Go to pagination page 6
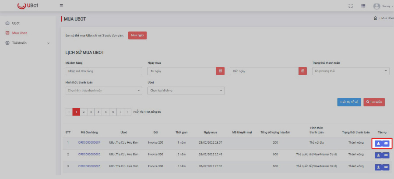Viewport: 394px width, 179px height. click(113, 112)
